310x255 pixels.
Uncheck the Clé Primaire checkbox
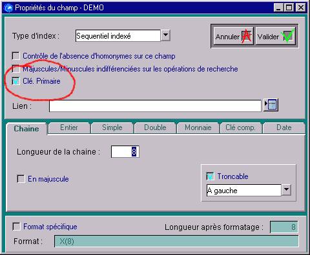tap(15, 81)
